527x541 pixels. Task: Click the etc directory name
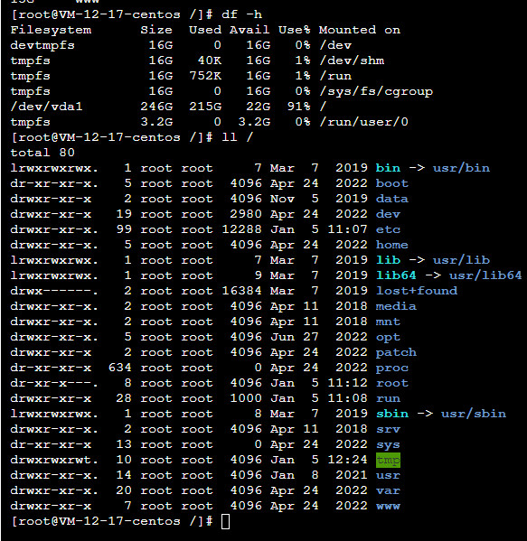coord(388,229)
